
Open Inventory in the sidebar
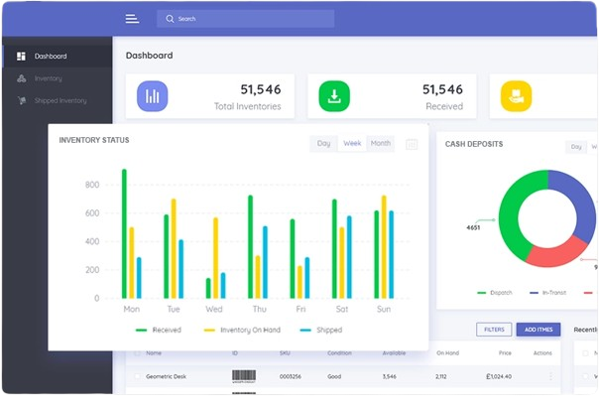pyautogui.click(x=58, y=78)
